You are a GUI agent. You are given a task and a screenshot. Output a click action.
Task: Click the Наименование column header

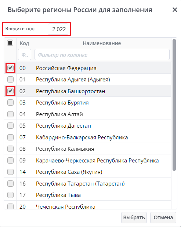(x=102, y=43)
